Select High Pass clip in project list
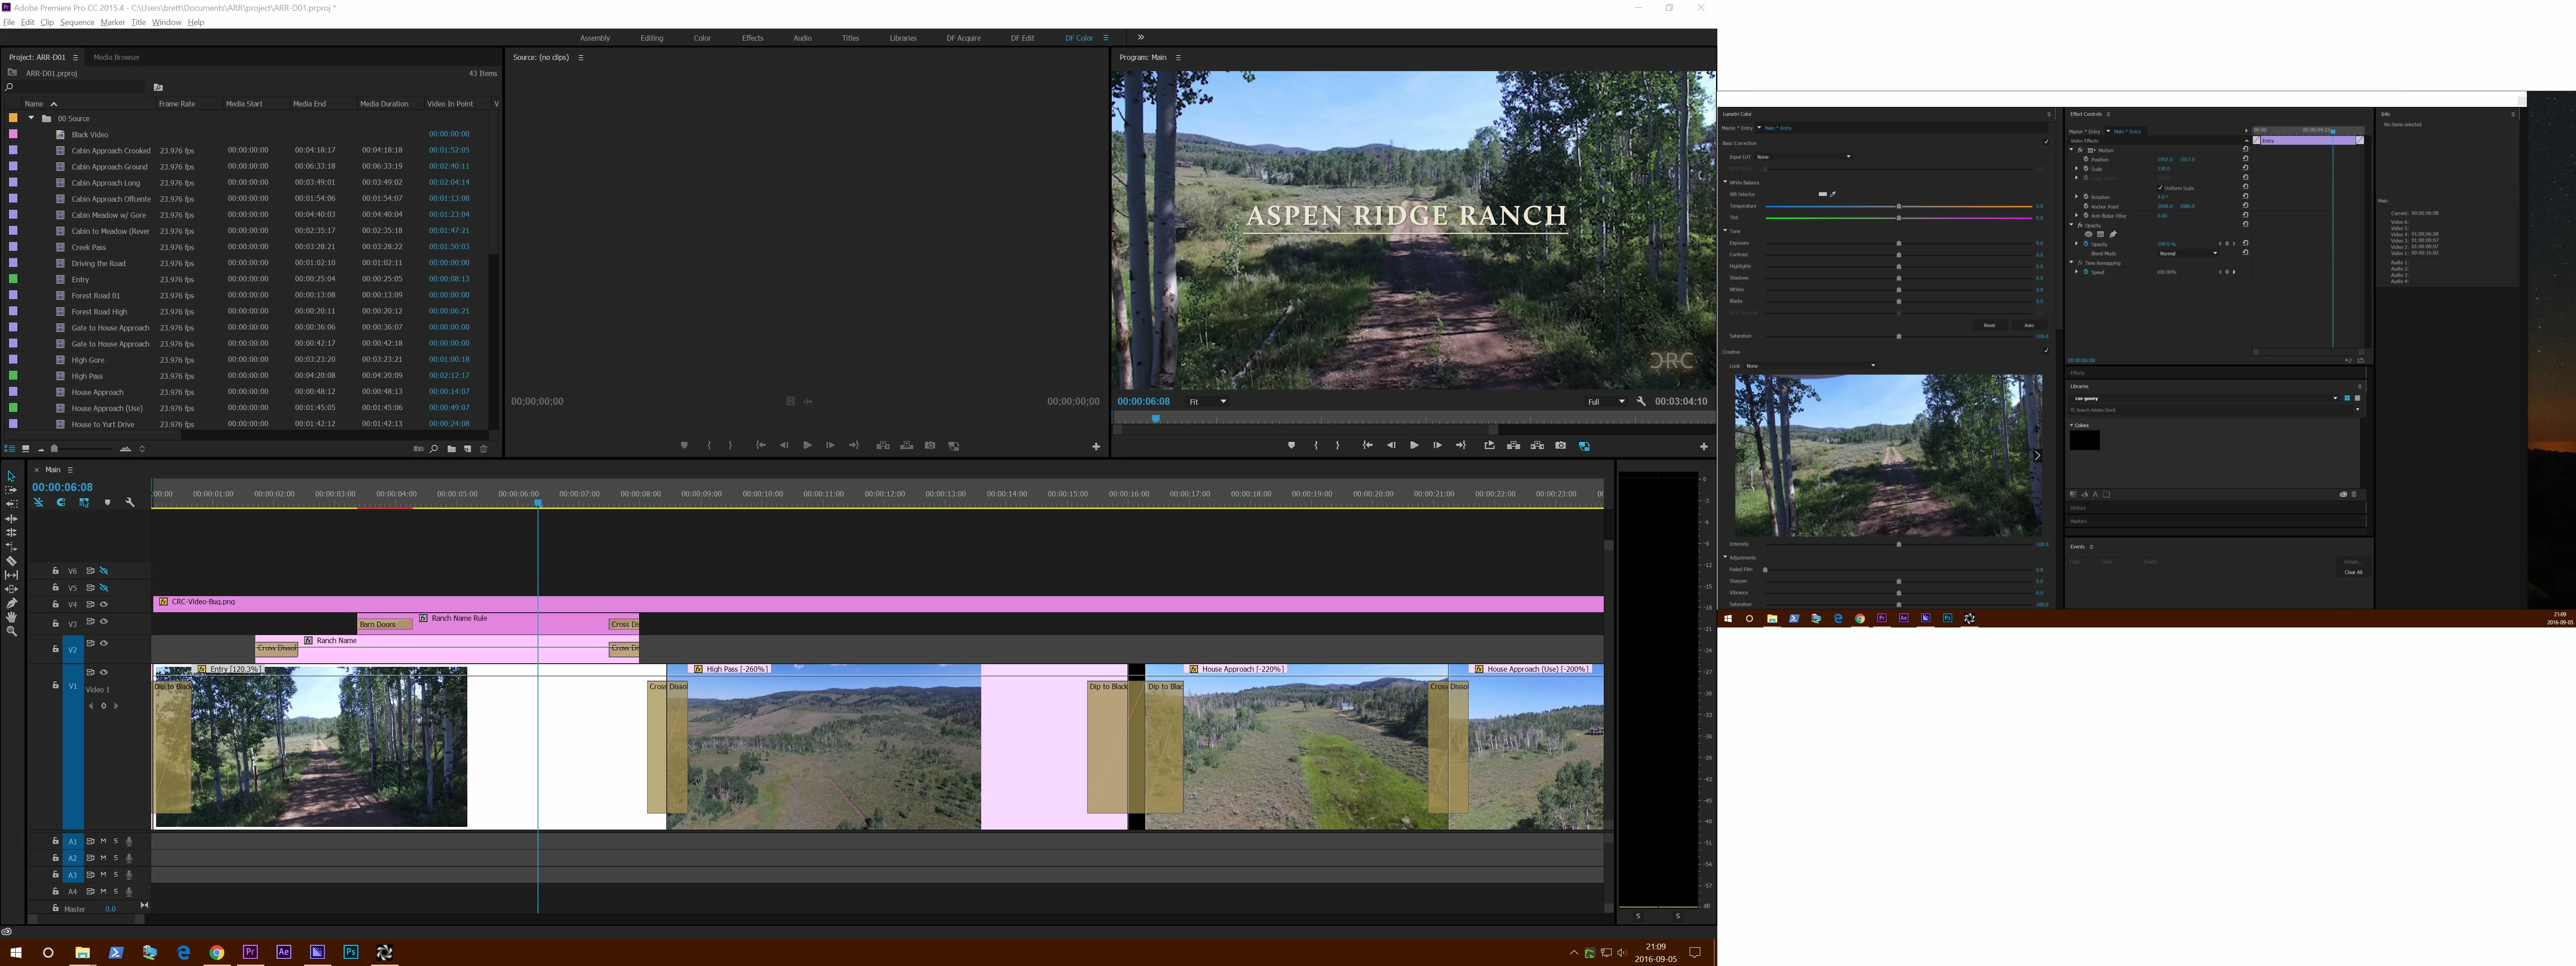 pyautogui.click(x=87, y=376)
